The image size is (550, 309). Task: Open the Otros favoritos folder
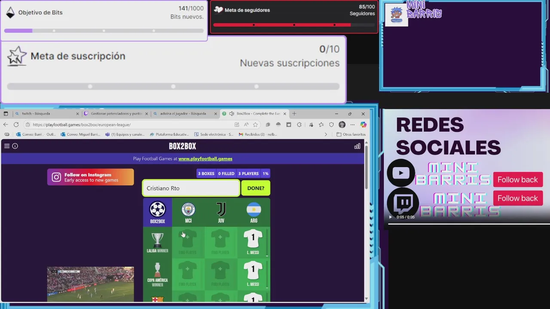(351, 134)
